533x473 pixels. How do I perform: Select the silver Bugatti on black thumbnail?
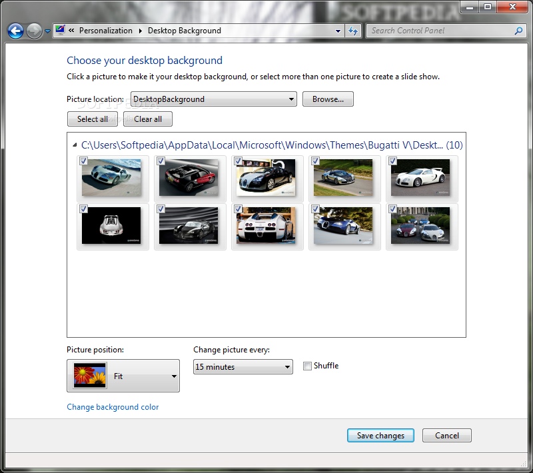coord(111,225)
